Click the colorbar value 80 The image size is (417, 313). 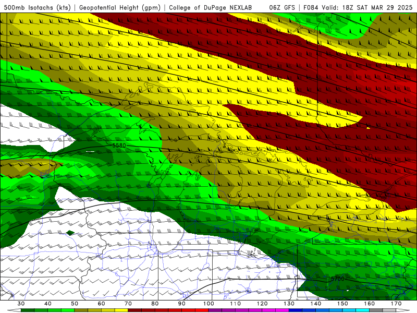(155, 304)
